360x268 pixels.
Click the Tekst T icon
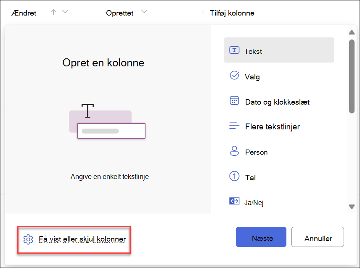(234, 50)
